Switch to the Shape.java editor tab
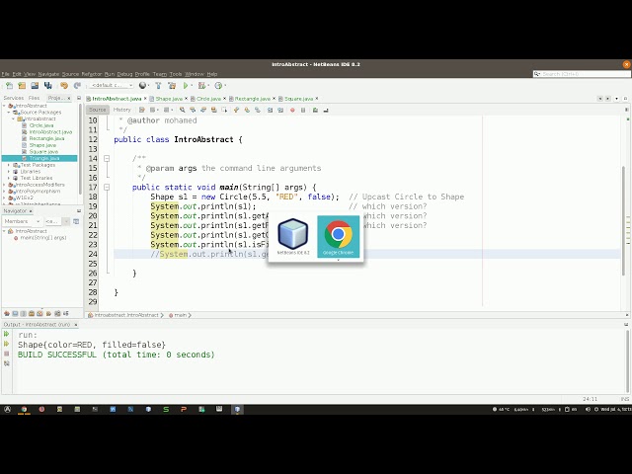 coord(169,99)
